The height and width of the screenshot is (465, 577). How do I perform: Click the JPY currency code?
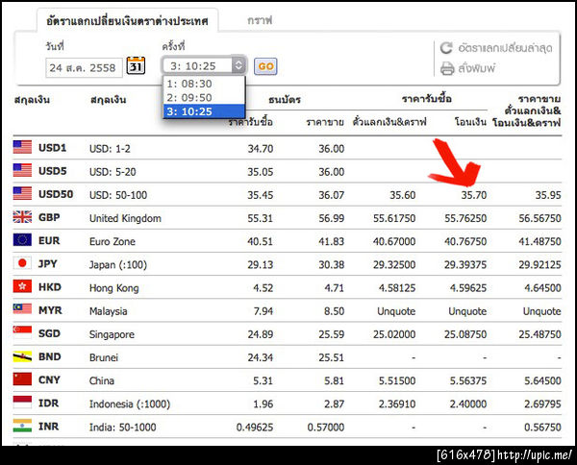pyautogui.click(x=48, y=263)
